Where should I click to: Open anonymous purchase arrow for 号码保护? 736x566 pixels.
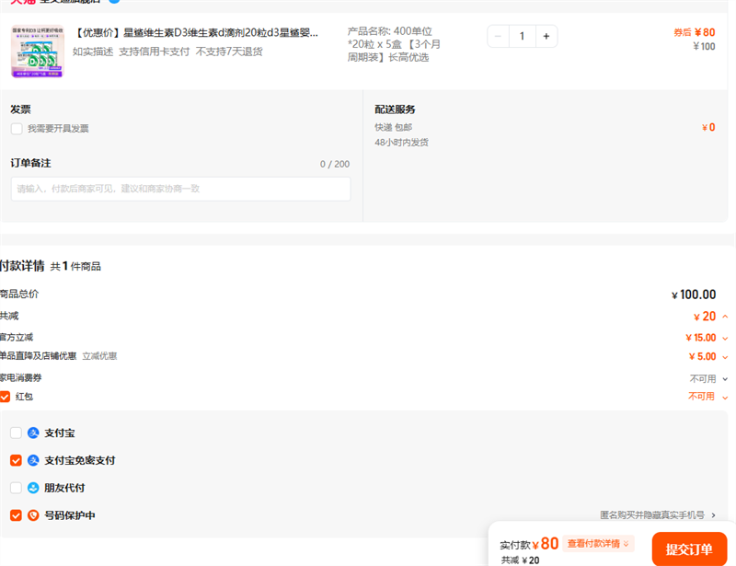(x=713, y=515)
